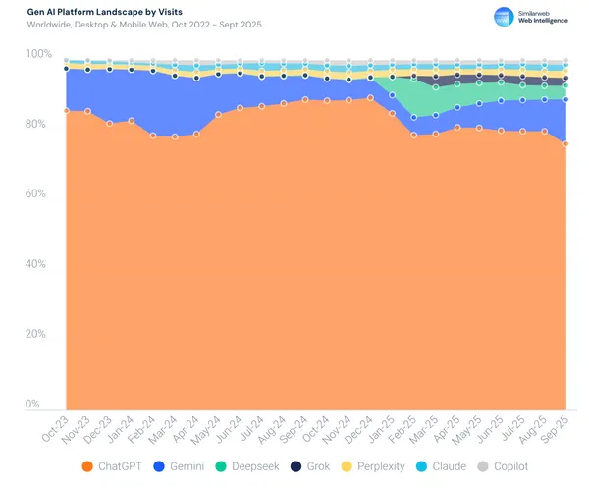589x489 pixels.
Task: Click the Similarweb logo icon
Action: pos(504,15)
